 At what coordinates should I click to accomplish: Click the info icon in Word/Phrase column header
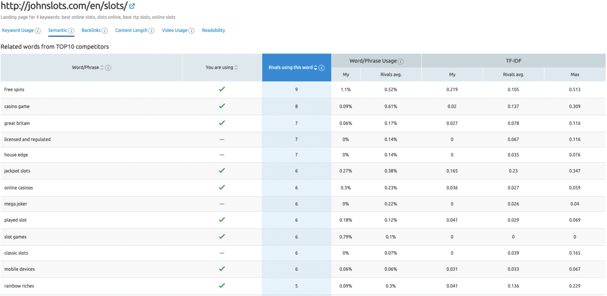tap(108, 68)
